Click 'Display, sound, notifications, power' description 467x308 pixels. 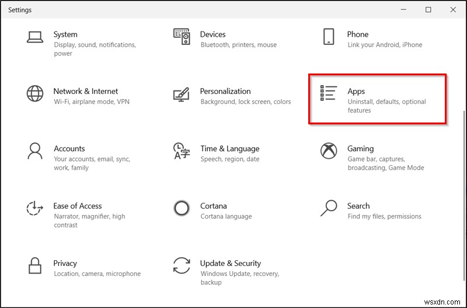(x=95, y=49)
